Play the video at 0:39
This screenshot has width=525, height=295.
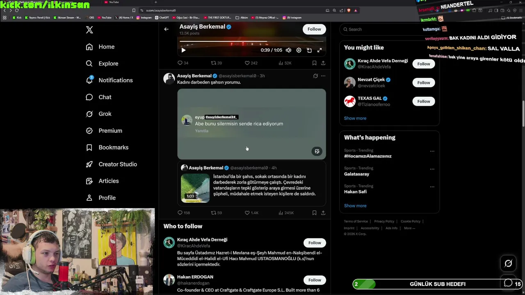[183, 50]
